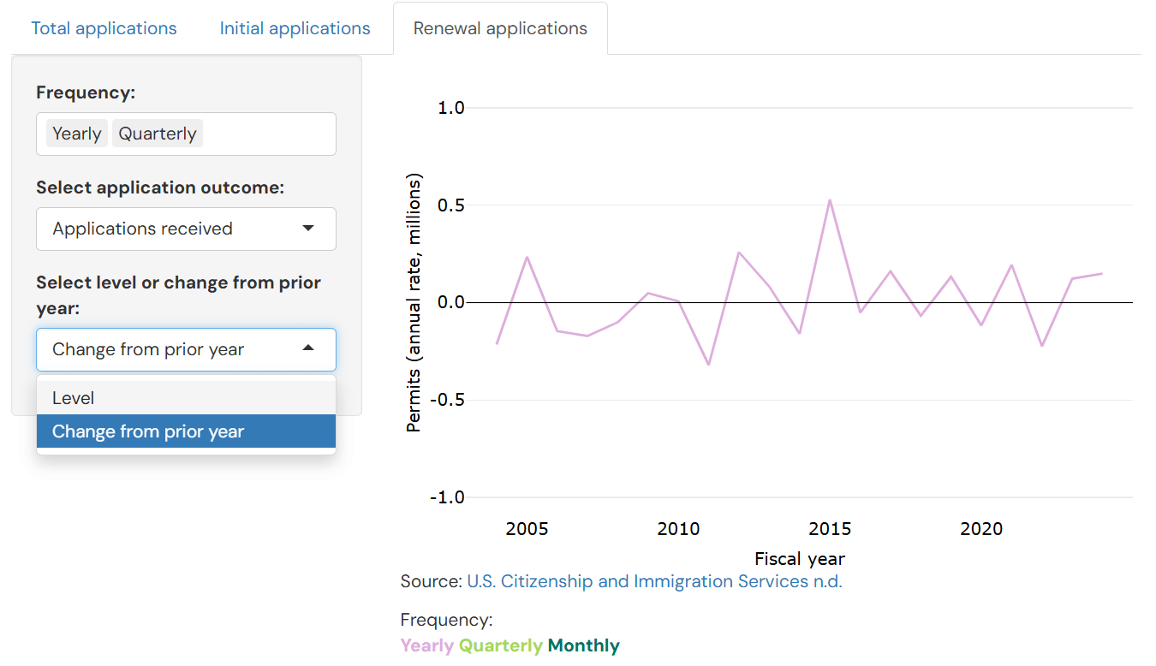This screenshot has width=1156, height=666.
Task: Click the Fiscal year axis title
Action: click(x=800, y=559)
